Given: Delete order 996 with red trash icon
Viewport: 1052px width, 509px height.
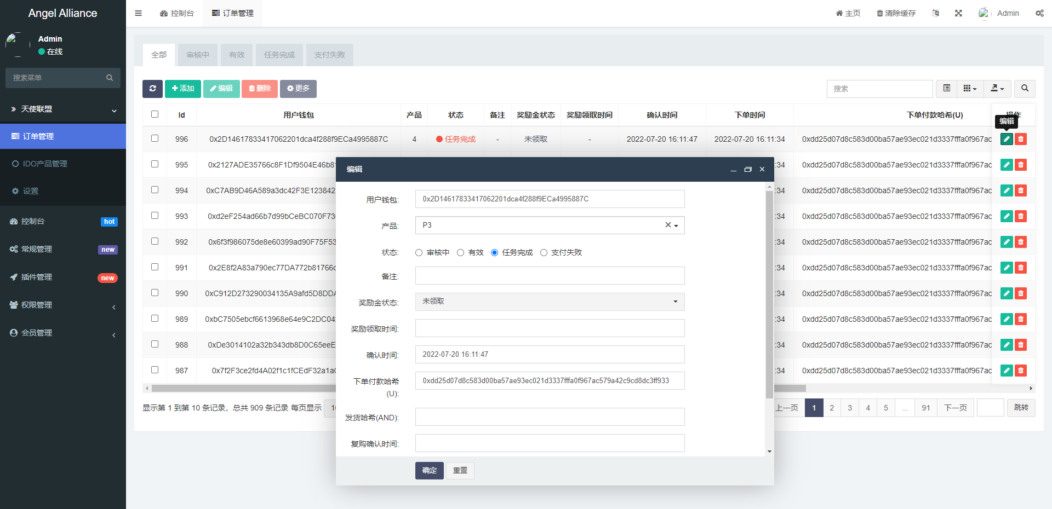Looking at the screenshot, I should (1021, 139).
